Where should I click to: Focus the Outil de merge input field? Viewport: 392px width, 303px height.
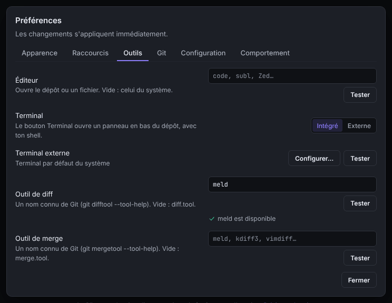click(292, 239)
